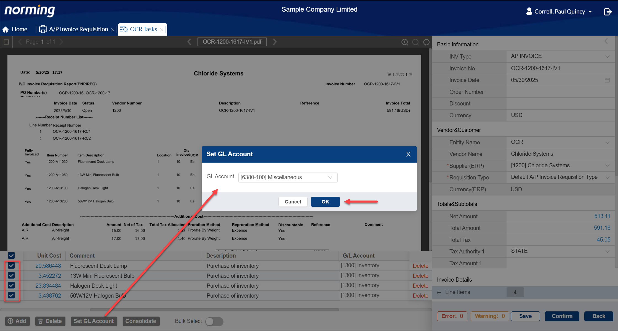Click the Home house icon
This screenshot has height=331, width=618.
click(x=6, y=29)
